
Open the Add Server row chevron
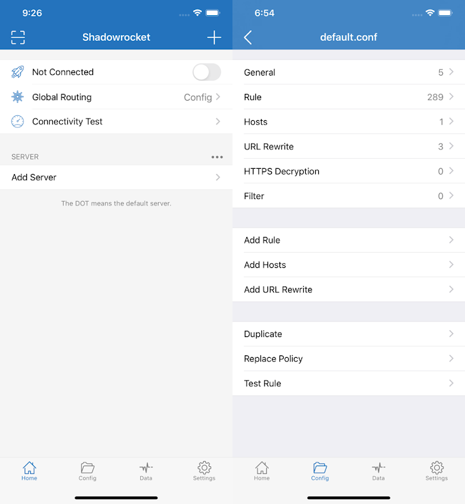(218, 177)
